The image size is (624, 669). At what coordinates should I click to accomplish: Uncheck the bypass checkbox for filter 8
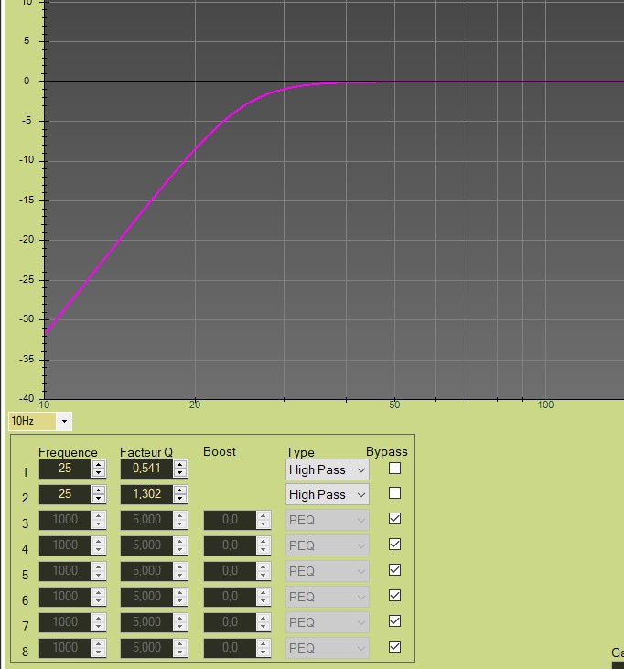pos(395,647)
